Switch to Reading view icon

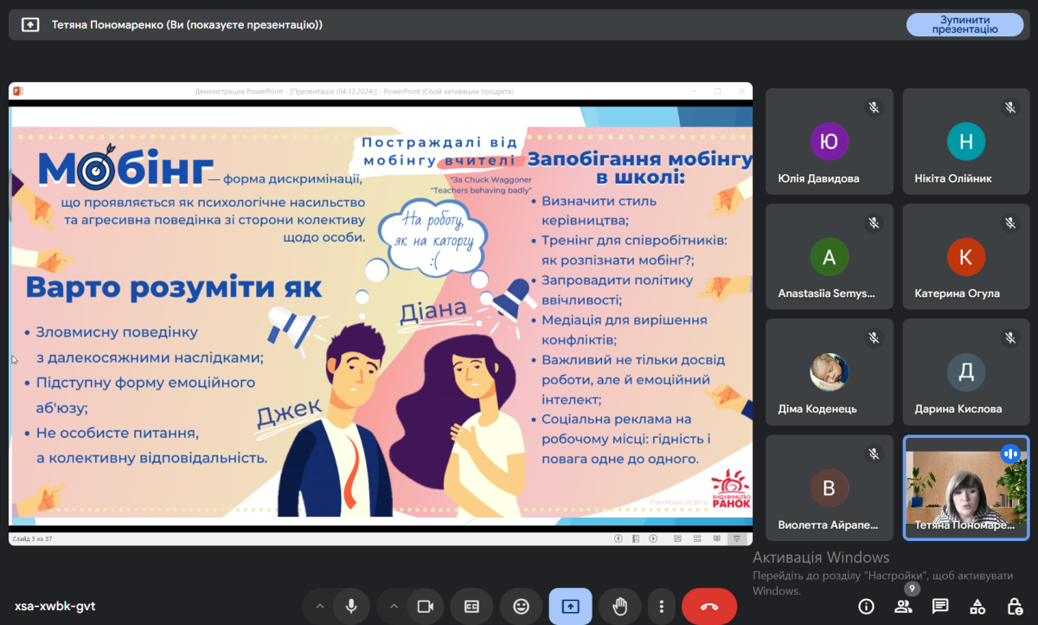pyautogui.click(x=717, y=538)
